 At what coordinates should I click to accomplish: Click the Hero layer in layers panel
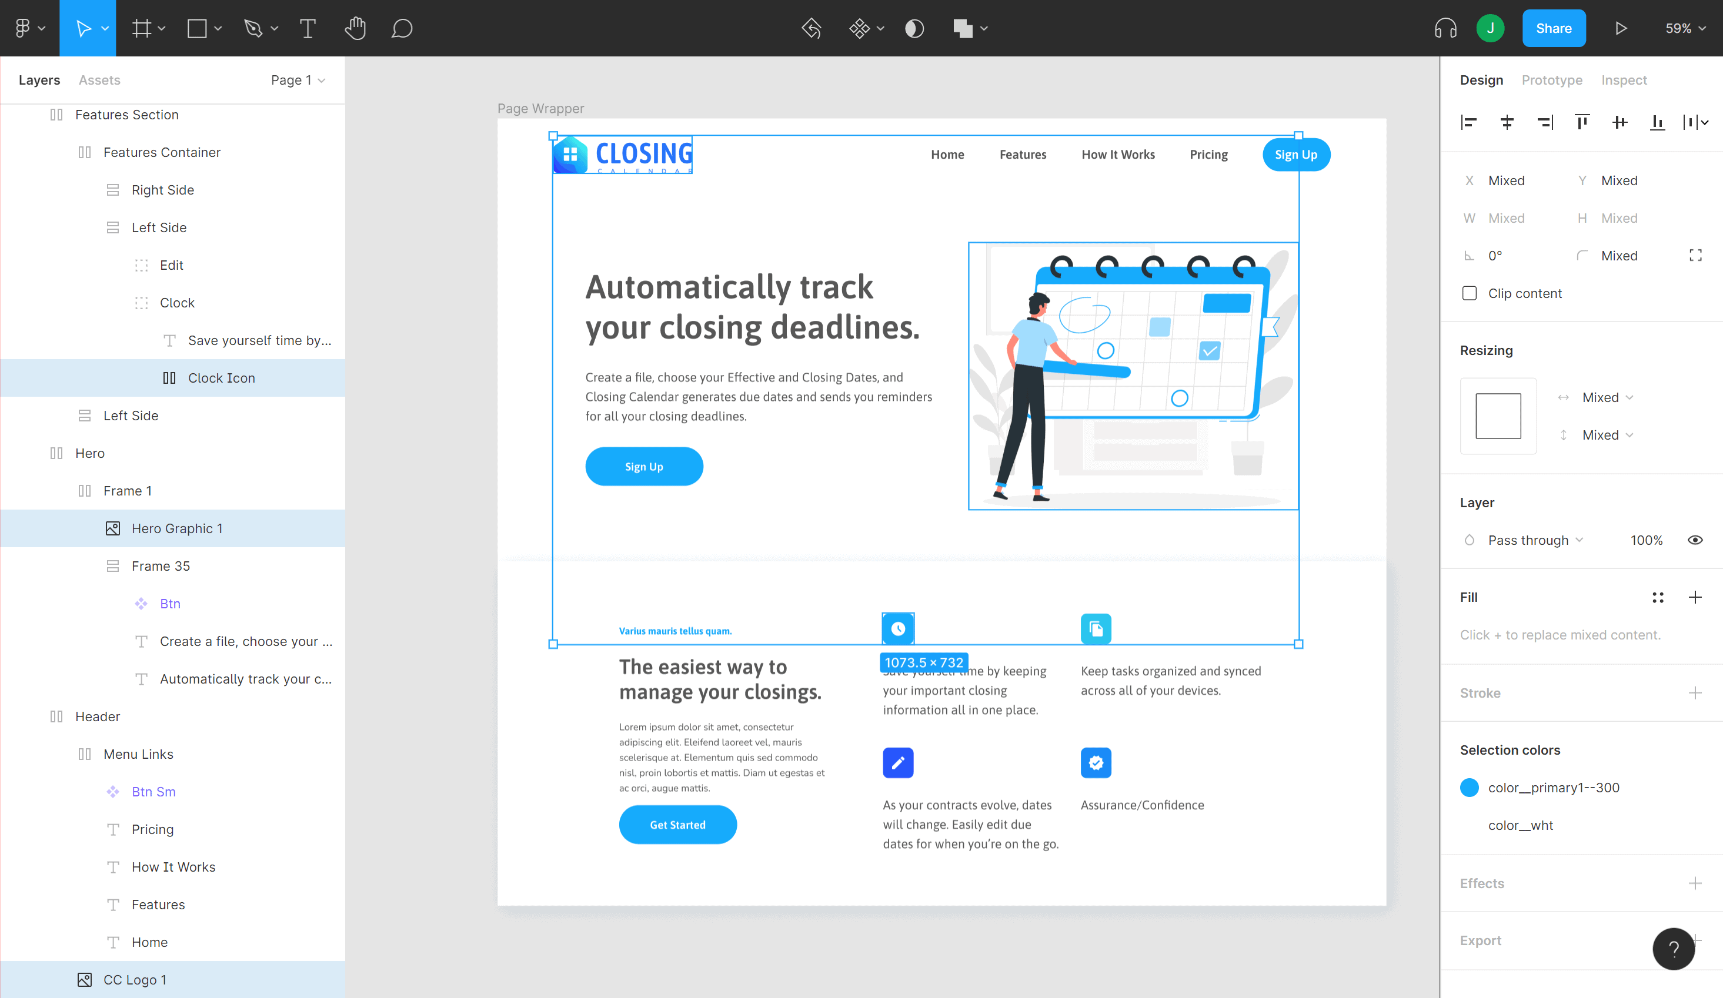click(92, 453)
